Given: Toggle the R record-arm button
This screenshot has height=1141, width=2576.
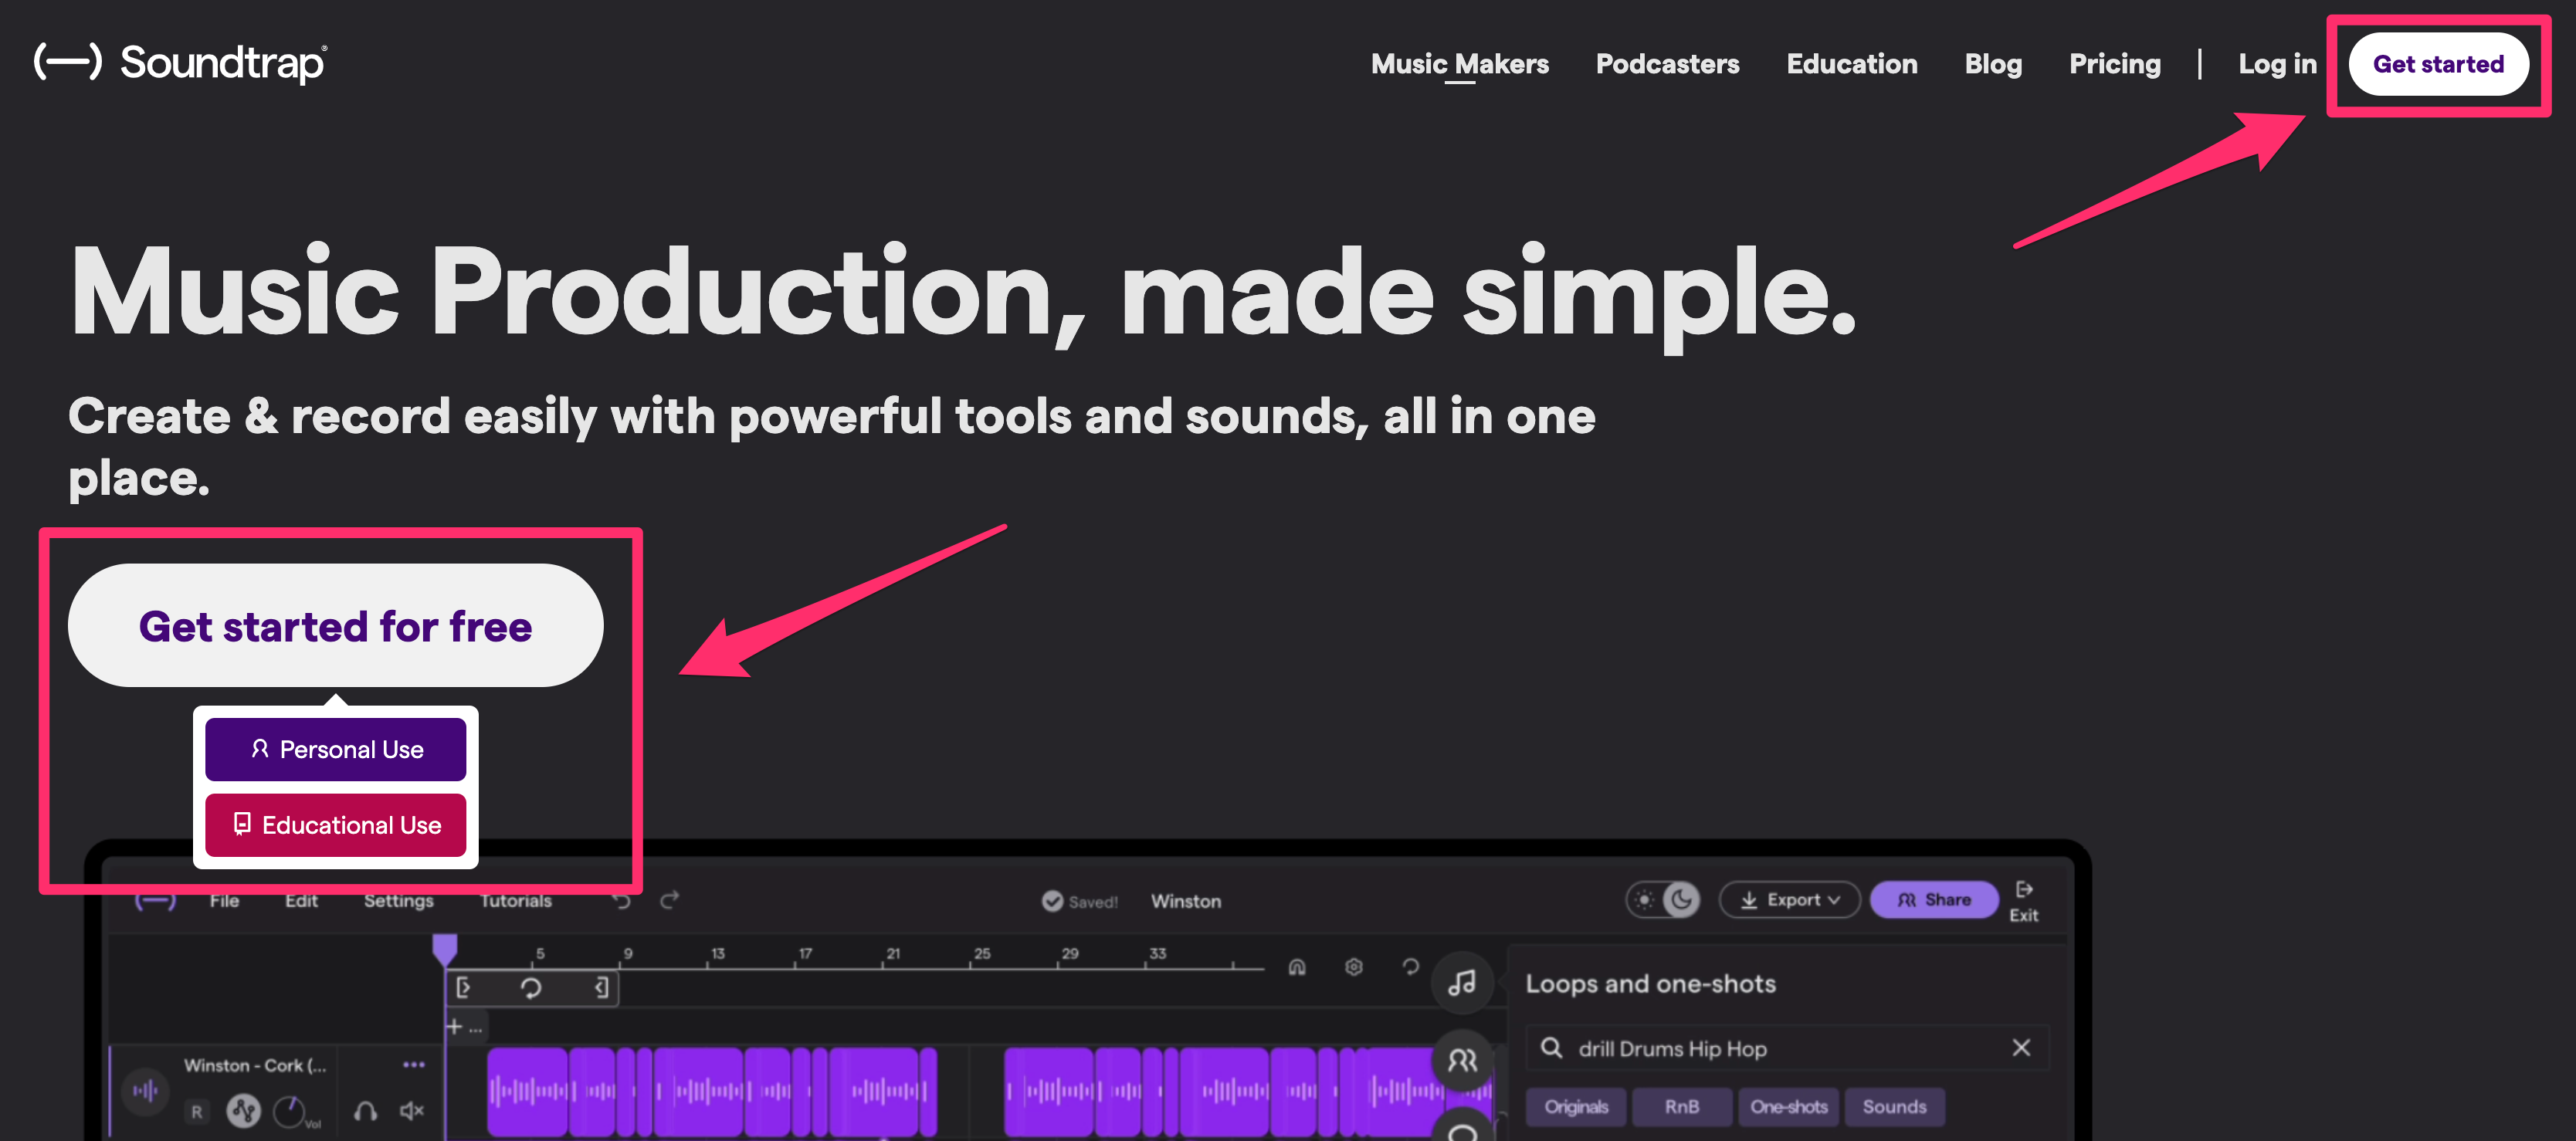Looking at the screenshot, I should (197, 1111).
